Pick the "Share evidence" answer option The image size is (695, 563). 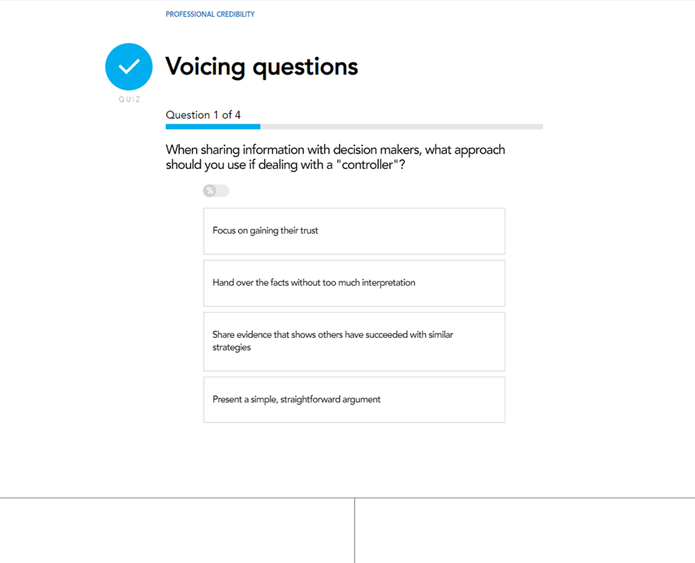(354, 341)
